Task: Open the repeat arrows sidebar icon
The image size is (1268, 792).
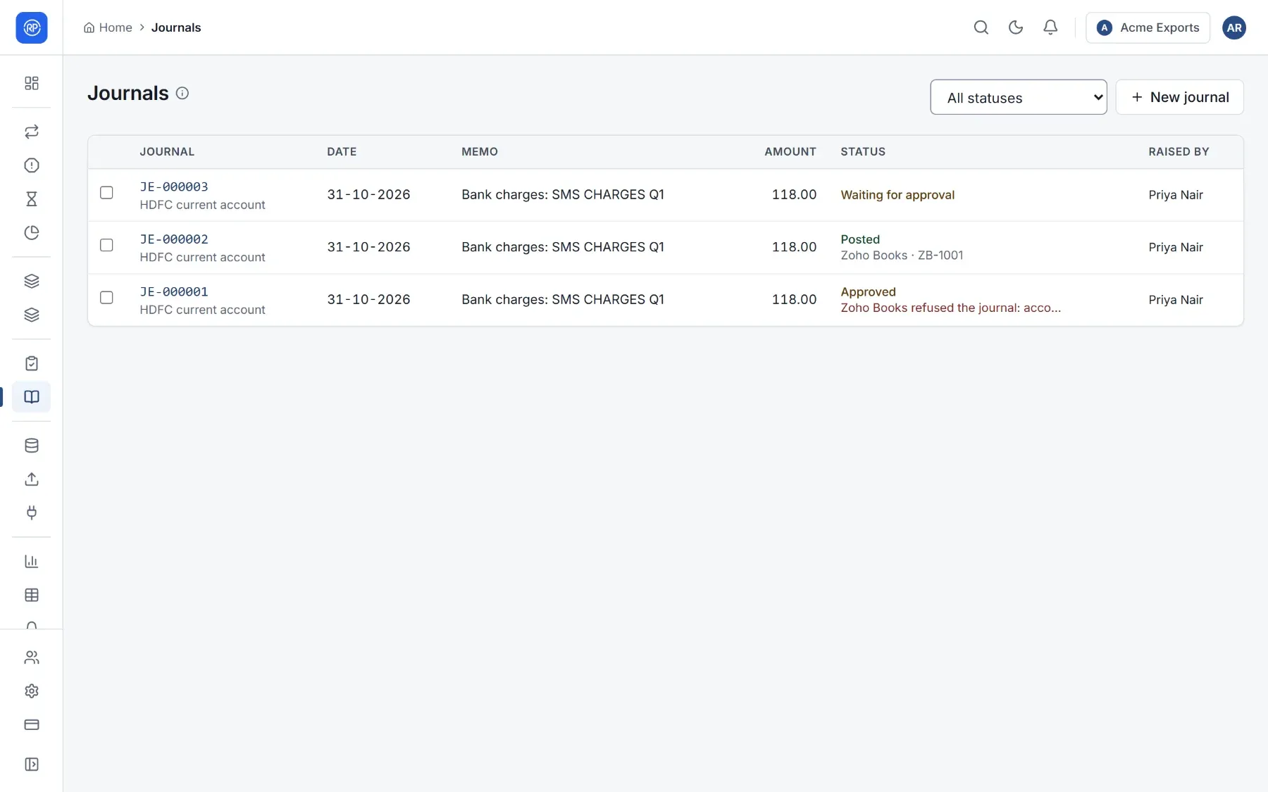Action: (x=32, y=132)
